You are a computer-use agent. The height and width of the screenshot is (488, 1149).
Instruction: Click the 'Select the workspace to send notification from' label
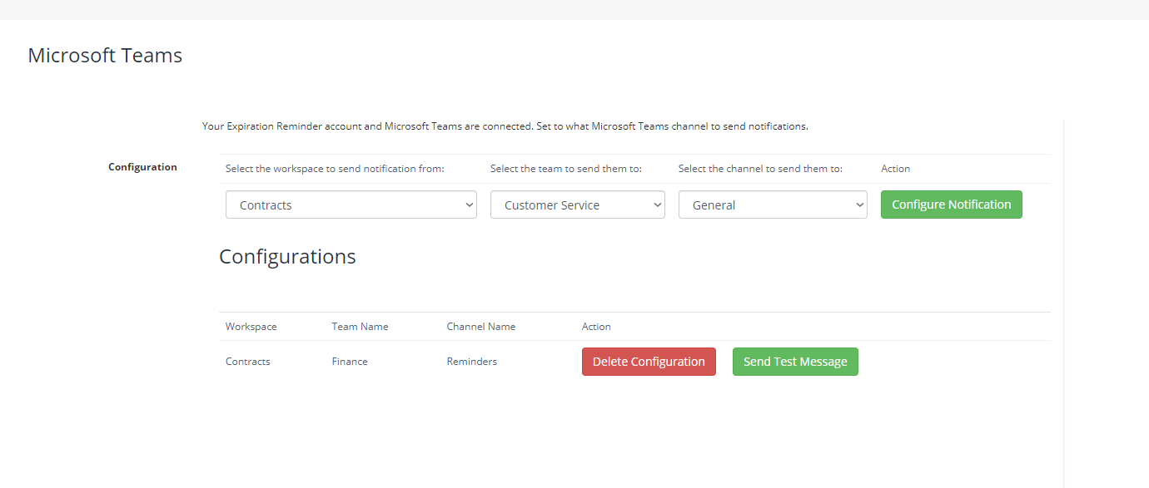[335, 169]
